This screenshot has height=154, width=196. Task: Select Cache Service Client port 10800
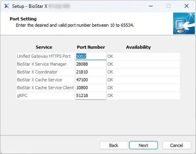coord(91,88)
